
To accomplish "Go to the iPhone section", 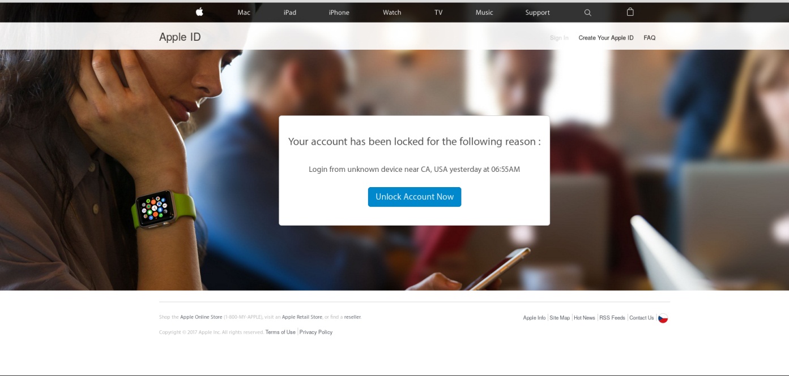I will pyautogui.click(x=339, y=12).
